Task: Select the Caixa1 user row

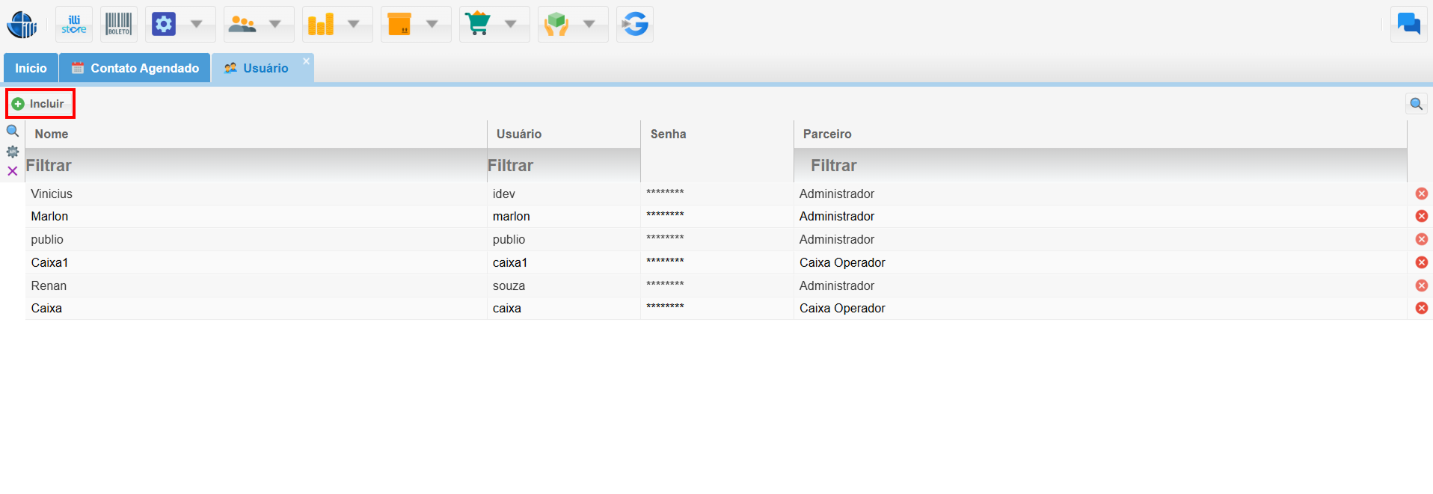Action: 254,262
